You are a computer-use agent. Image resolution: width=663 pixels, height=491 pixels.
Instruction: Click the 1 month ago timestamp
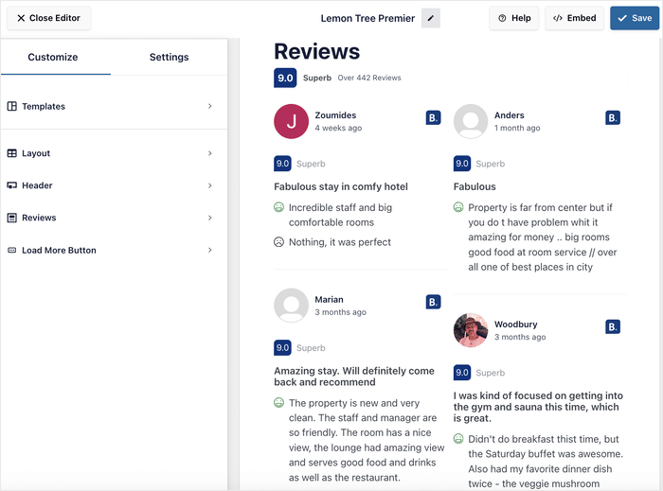click(517, 128)
